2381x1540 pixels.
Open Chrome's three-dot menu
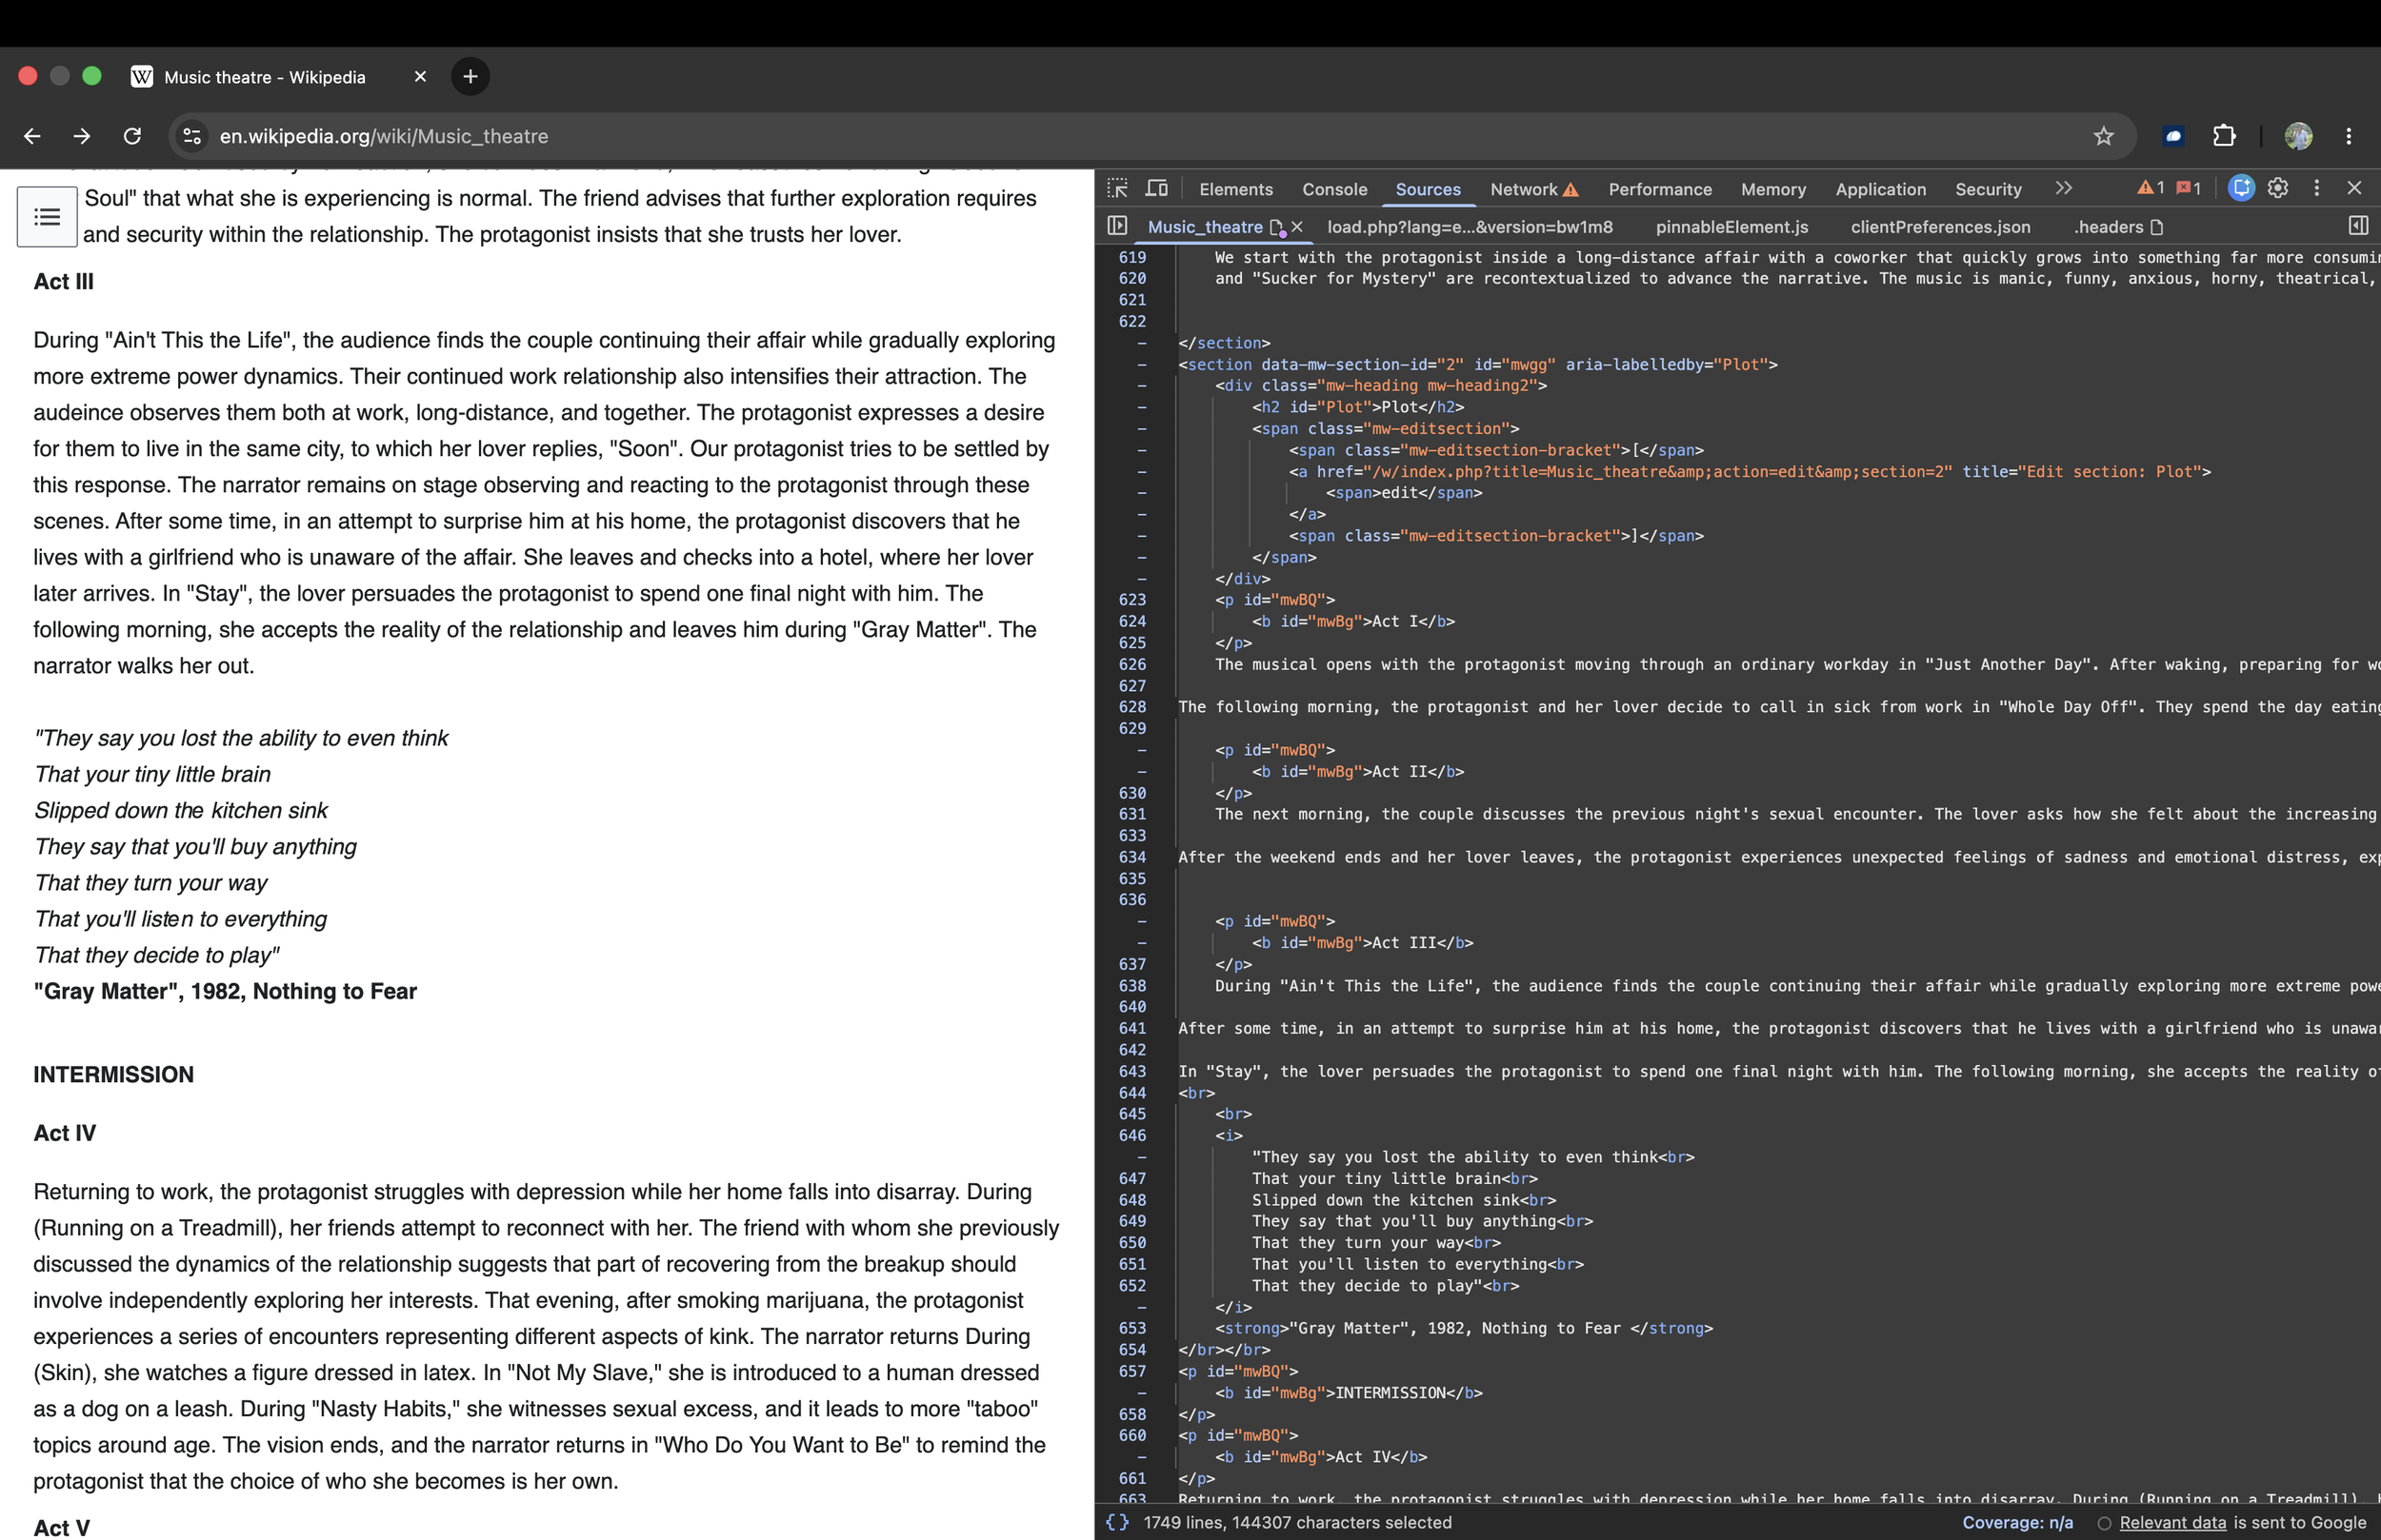(x=2349, y=136)
